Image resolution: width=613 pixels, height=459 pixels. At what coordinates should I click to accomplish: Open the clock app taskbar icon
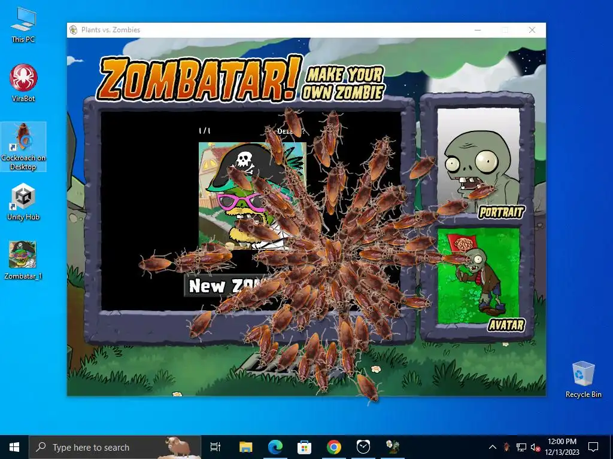pos(363,447)
